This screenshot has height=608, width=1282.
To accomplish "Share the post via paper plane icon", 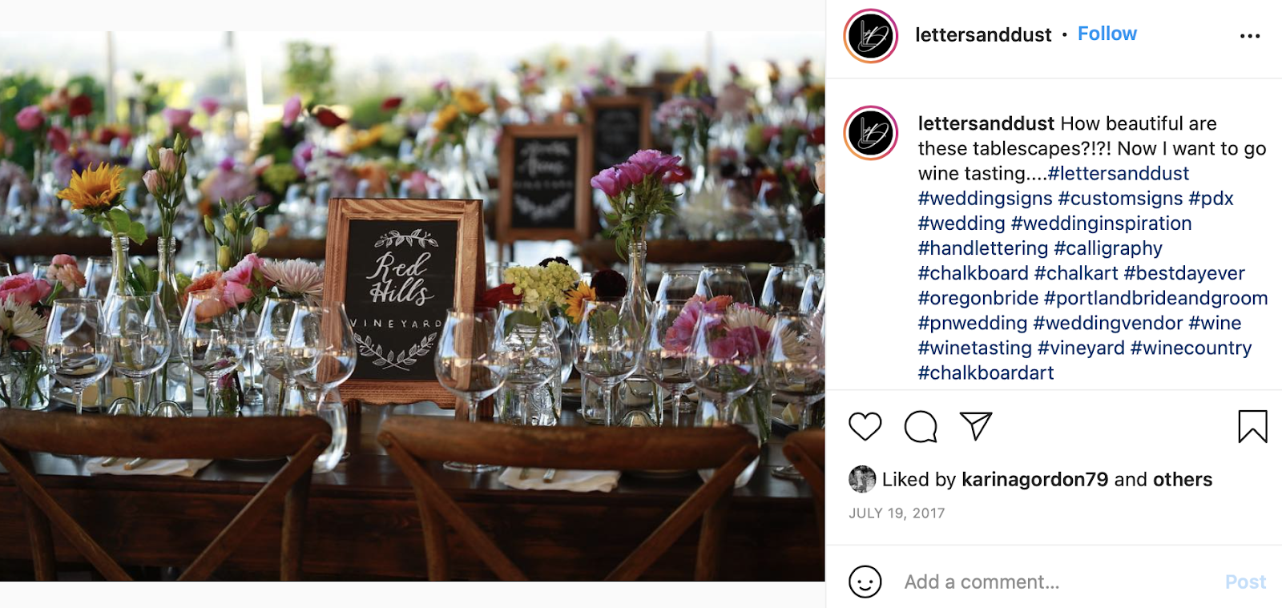I will point(976,426).
